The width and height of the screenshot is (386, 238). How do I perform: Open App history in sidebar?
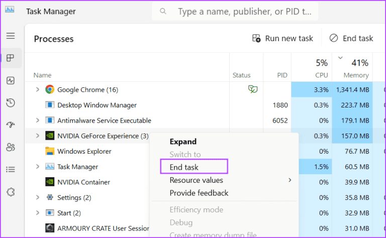11,102
